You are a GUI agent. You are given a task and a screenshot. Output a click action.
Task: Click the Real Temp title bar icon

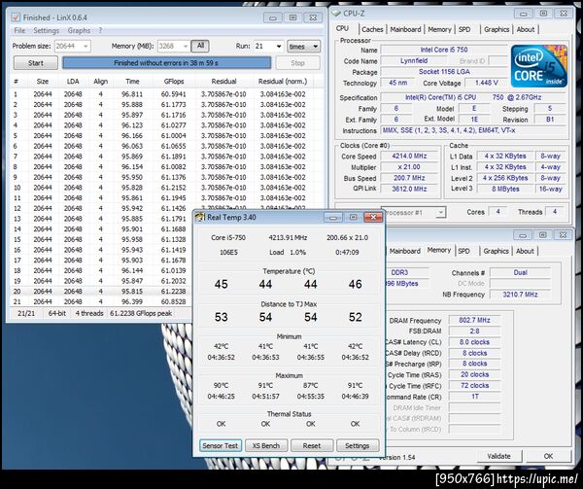click(x=200, y=217)
